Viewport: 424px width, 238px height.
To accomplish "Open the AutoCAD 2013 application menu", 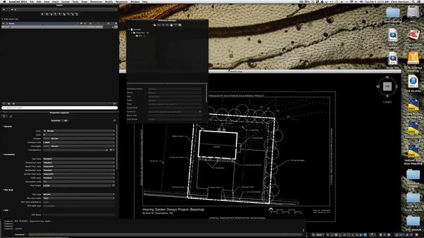I will tap(18, 1).
